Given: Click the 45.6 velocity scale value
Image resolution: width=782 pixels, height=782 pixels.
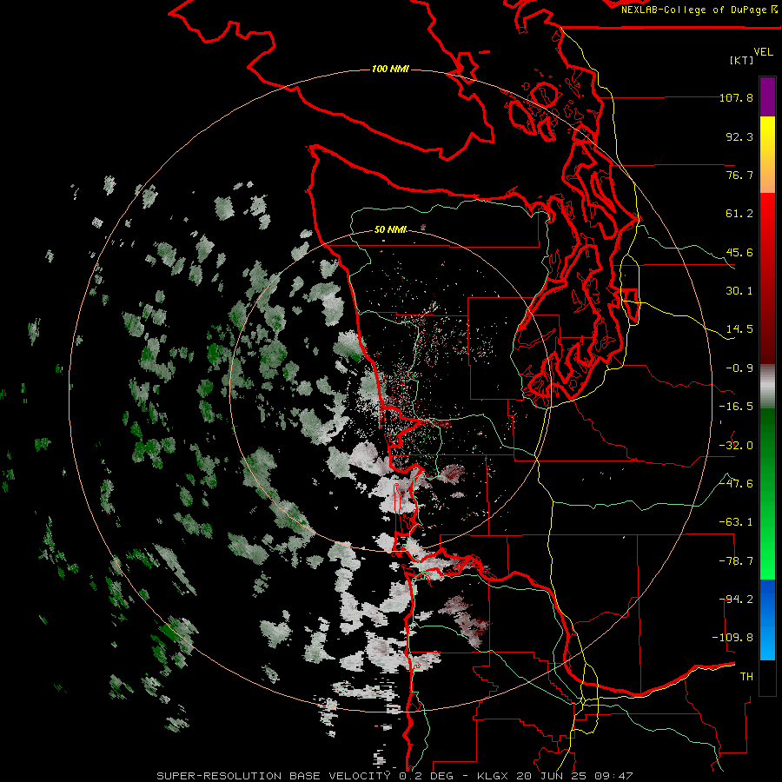Looking at the screenshot, I should tap(739, 252).
